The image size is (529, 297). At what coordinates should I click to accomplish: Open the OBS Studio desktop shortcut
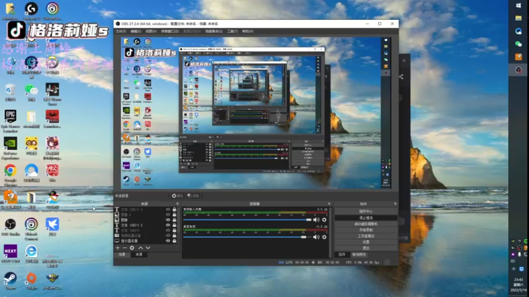(x=11, y=226)
